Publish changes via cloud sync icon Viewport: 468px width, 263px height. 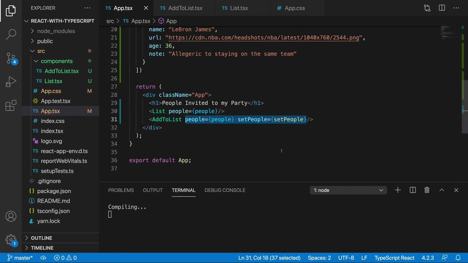point(43,258)
